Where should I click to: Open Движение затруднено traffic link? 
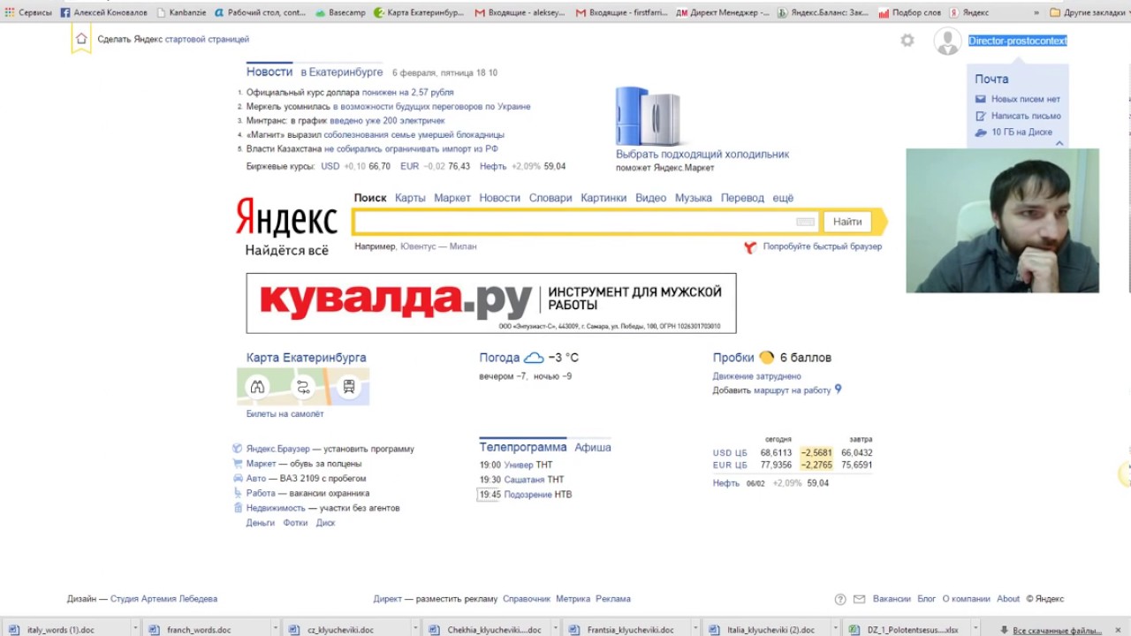(x=757, y=376)
